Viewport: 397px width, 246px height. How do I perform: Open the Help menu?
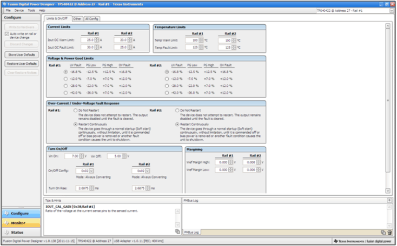point(42,10)
